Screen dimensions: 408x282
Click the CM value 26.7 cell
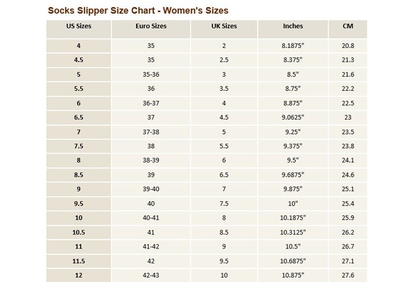pos(348,246)
